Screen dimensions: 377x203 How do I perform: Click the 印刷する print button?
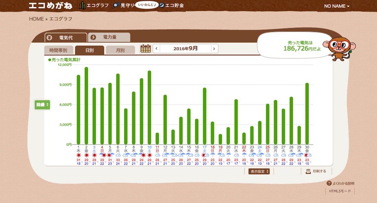(x=316, y=171)
